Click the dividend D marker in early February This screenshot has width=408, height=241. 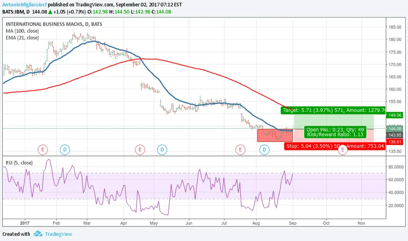(x=65, y=150)
